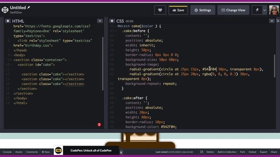Viewport: 280px width, 157px height.
Task: Collapse the section id="cake" fold arrow
Action: (x=11, y=65)
